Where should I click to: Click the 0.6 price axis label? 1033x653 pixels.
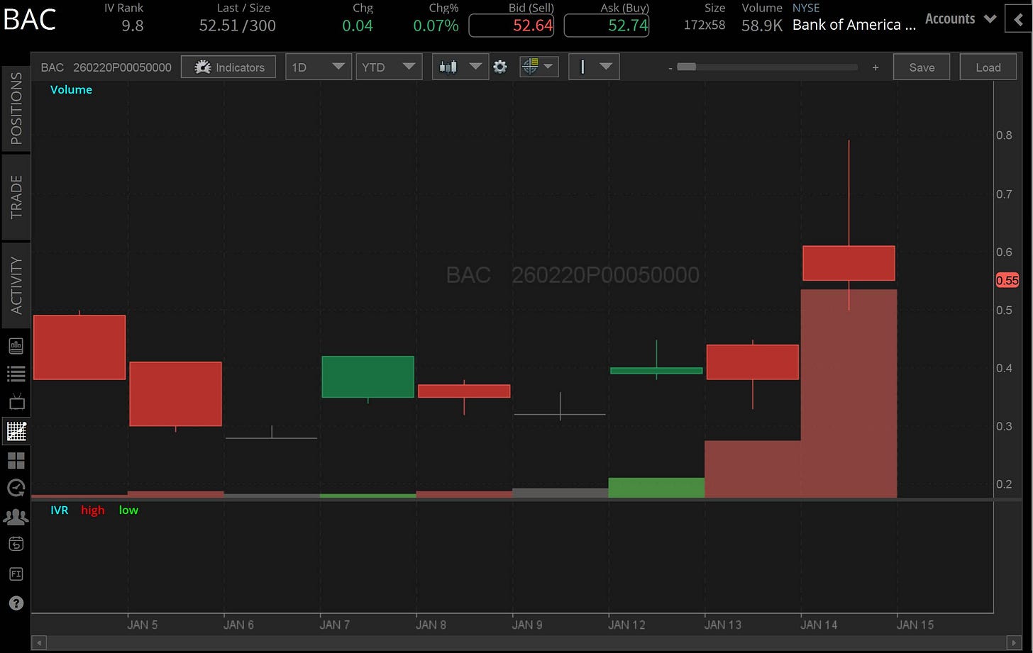(1004, 252)
